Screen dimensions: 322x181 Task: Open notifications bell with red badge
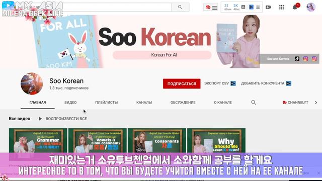(x=295, y=7)
